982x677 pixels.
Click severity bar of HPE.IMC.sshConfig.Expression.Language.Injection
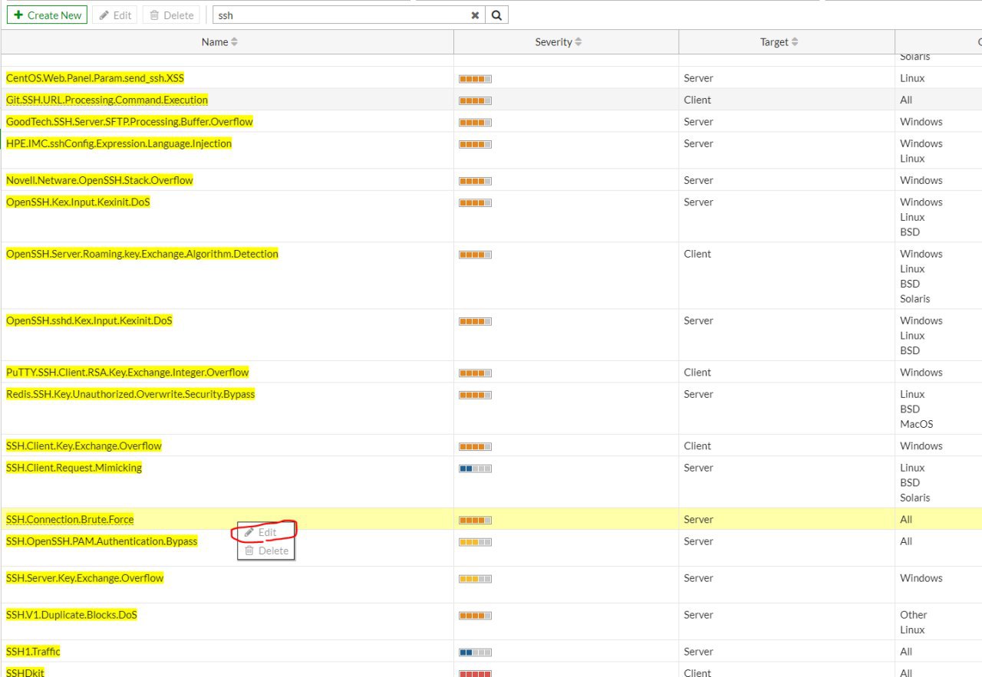tap(475, 144)
